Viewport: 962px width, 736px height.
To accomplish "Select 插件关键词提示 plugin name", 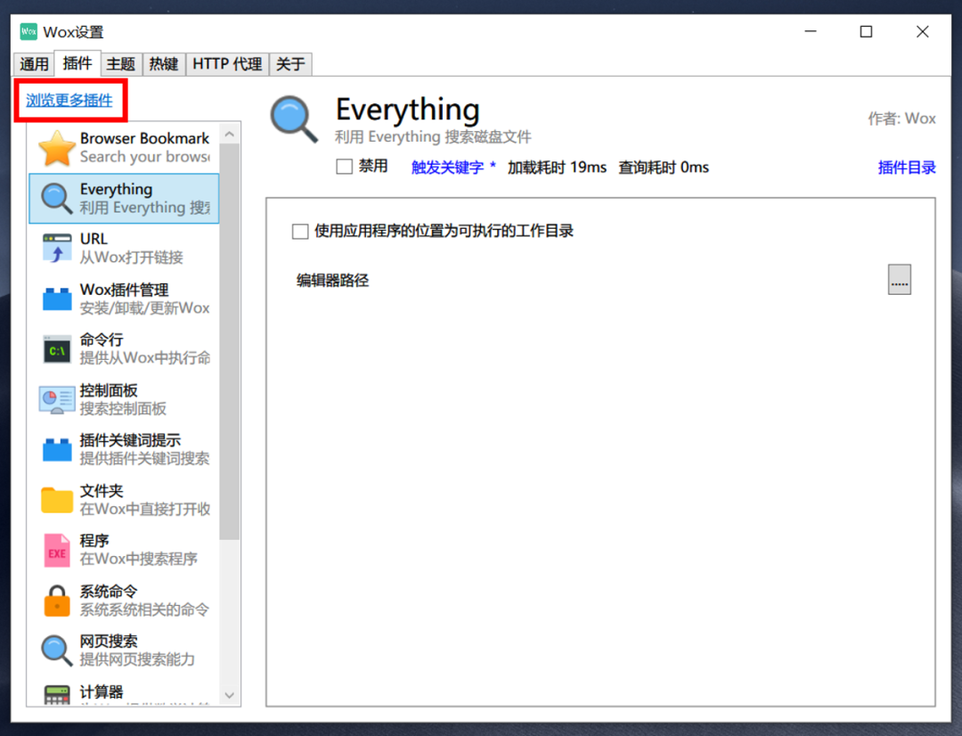I will point(130,440).
